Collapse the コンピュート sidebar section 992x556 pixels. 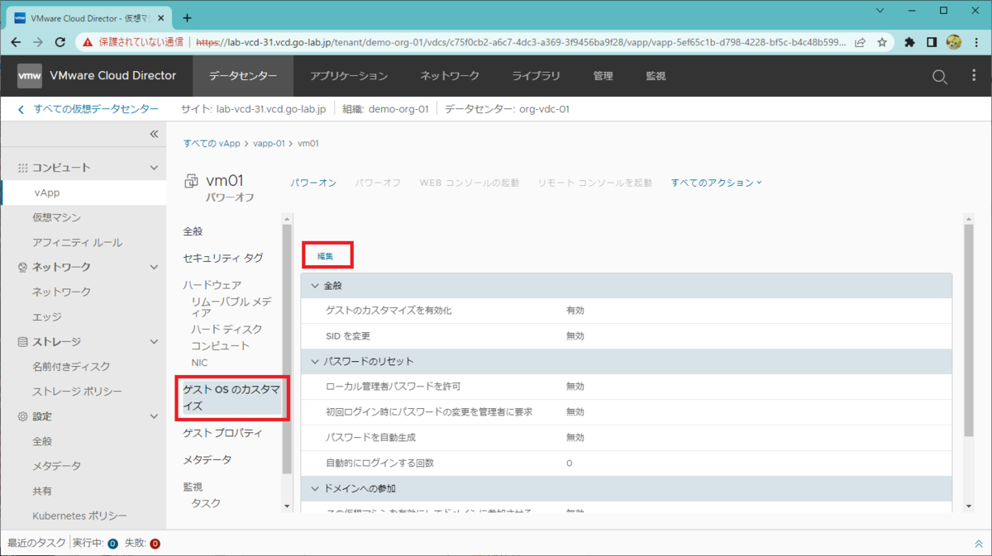(154, 168)
